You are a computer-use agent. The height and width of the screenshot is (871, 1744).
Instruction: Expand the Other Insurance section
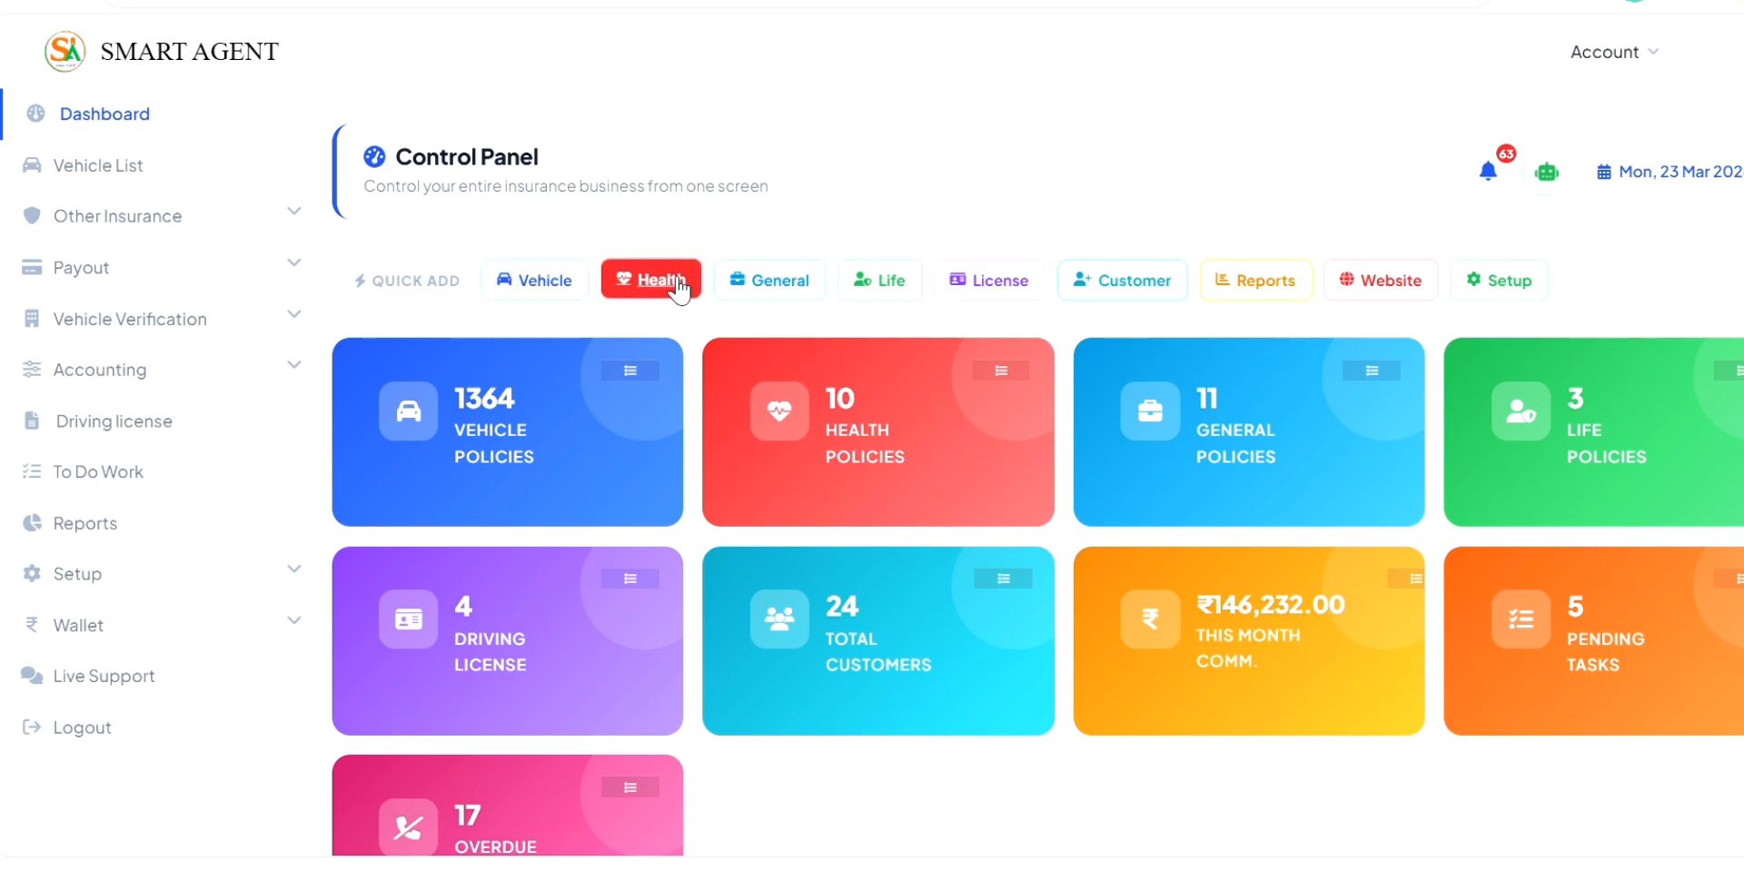292,210
